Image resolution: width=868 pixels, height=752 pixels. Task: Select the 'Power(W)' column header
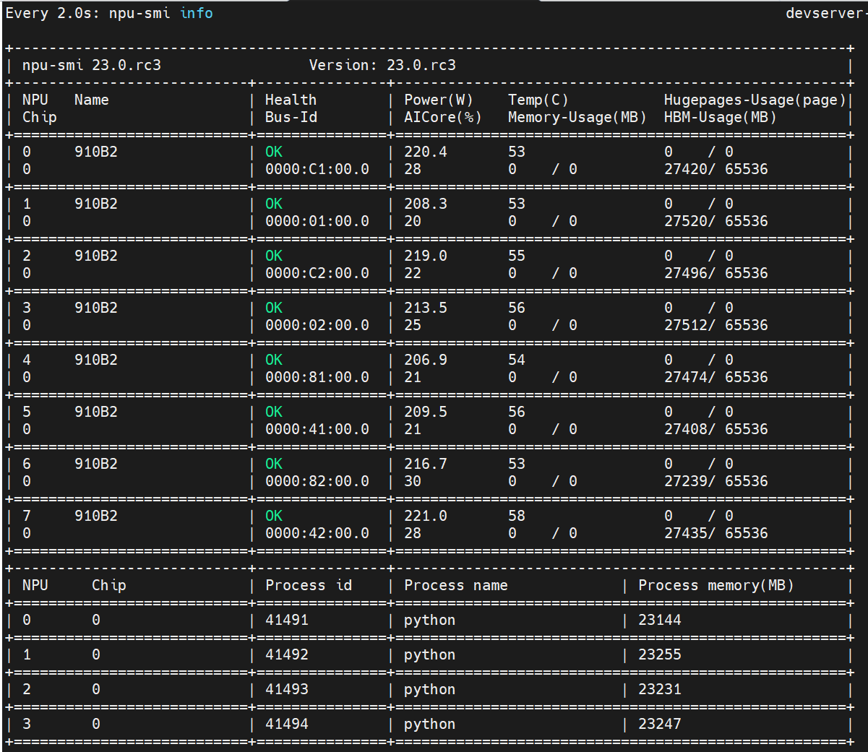coord(439,100)
